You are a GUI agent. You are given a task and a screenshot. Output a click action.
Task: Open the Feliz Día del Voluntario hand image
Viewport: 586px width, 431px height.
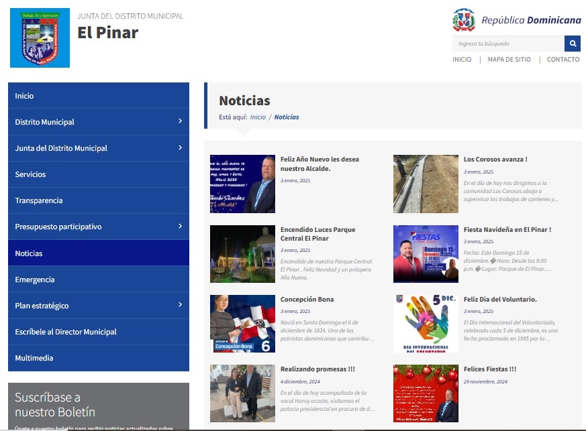pyautogui.click(x=426, y=324)
